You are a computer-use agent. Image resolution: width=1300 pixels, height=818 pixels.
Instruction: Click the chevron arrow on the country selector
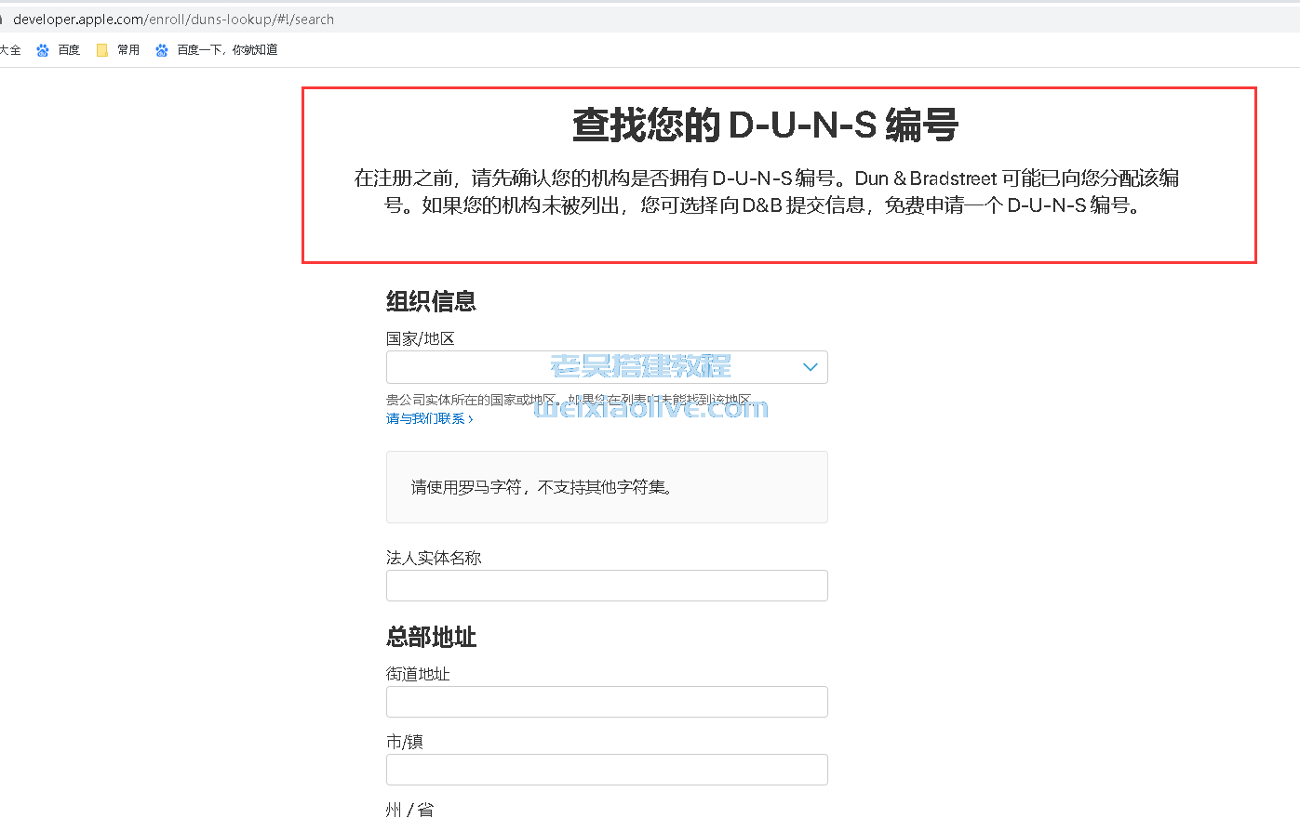click(x=809, y=366)
